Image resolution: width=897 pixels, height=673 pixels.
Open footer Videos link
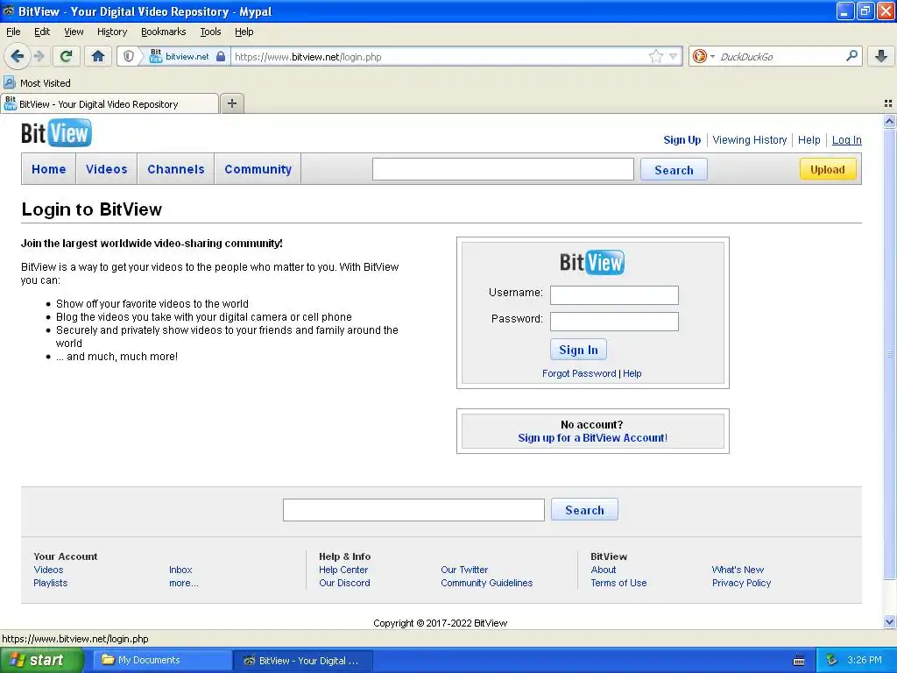(x=48, y=570)
